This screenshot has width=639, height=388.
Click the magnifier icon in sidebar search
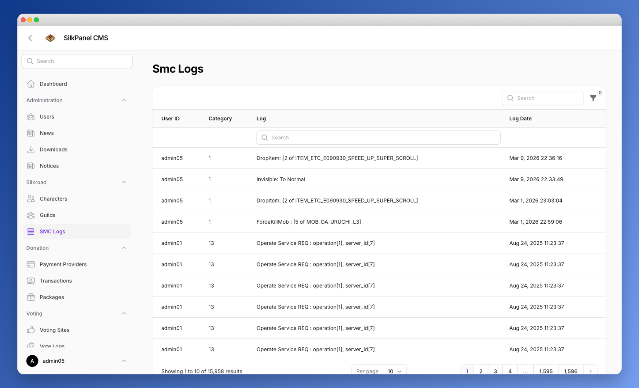[30, 61]
